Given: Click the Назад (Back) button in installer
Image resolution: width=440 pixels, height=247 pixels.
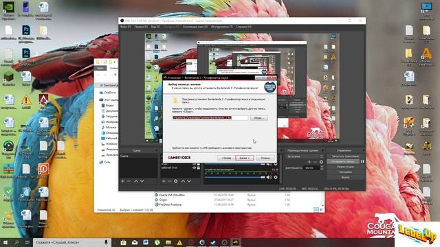Looking at the screenshot, I should tap(226, 158).
